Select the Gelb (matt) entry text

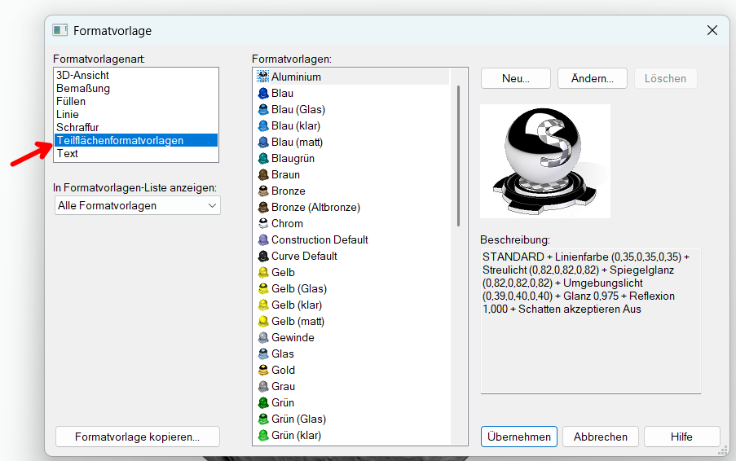tap(298, 321)
